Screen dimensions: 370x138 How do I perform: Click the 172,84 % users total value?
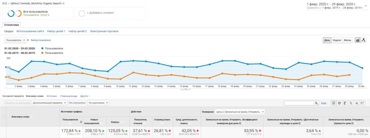tap(69, 131)
